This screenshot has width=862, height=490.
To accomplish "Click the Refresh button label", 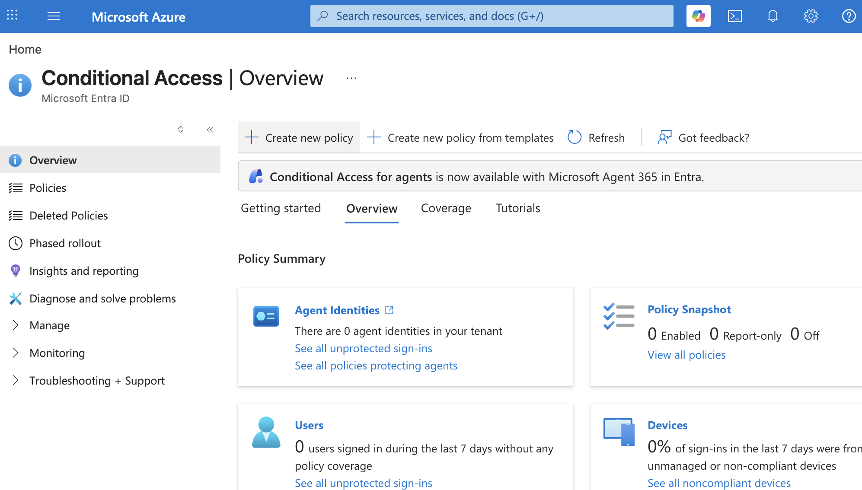I will pyautogui.click(x=607, y=138).
